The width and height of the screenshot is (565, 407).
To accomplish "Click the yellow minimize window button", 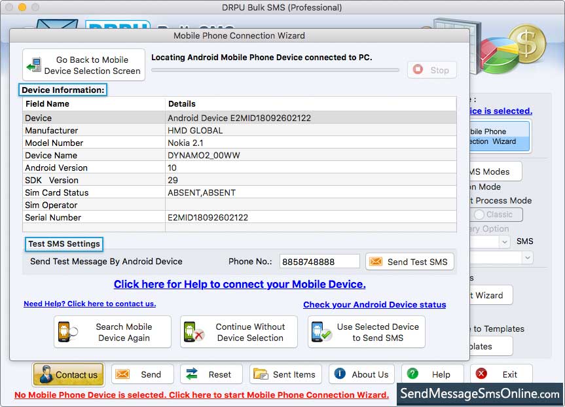I will click(x=22, y=7).
